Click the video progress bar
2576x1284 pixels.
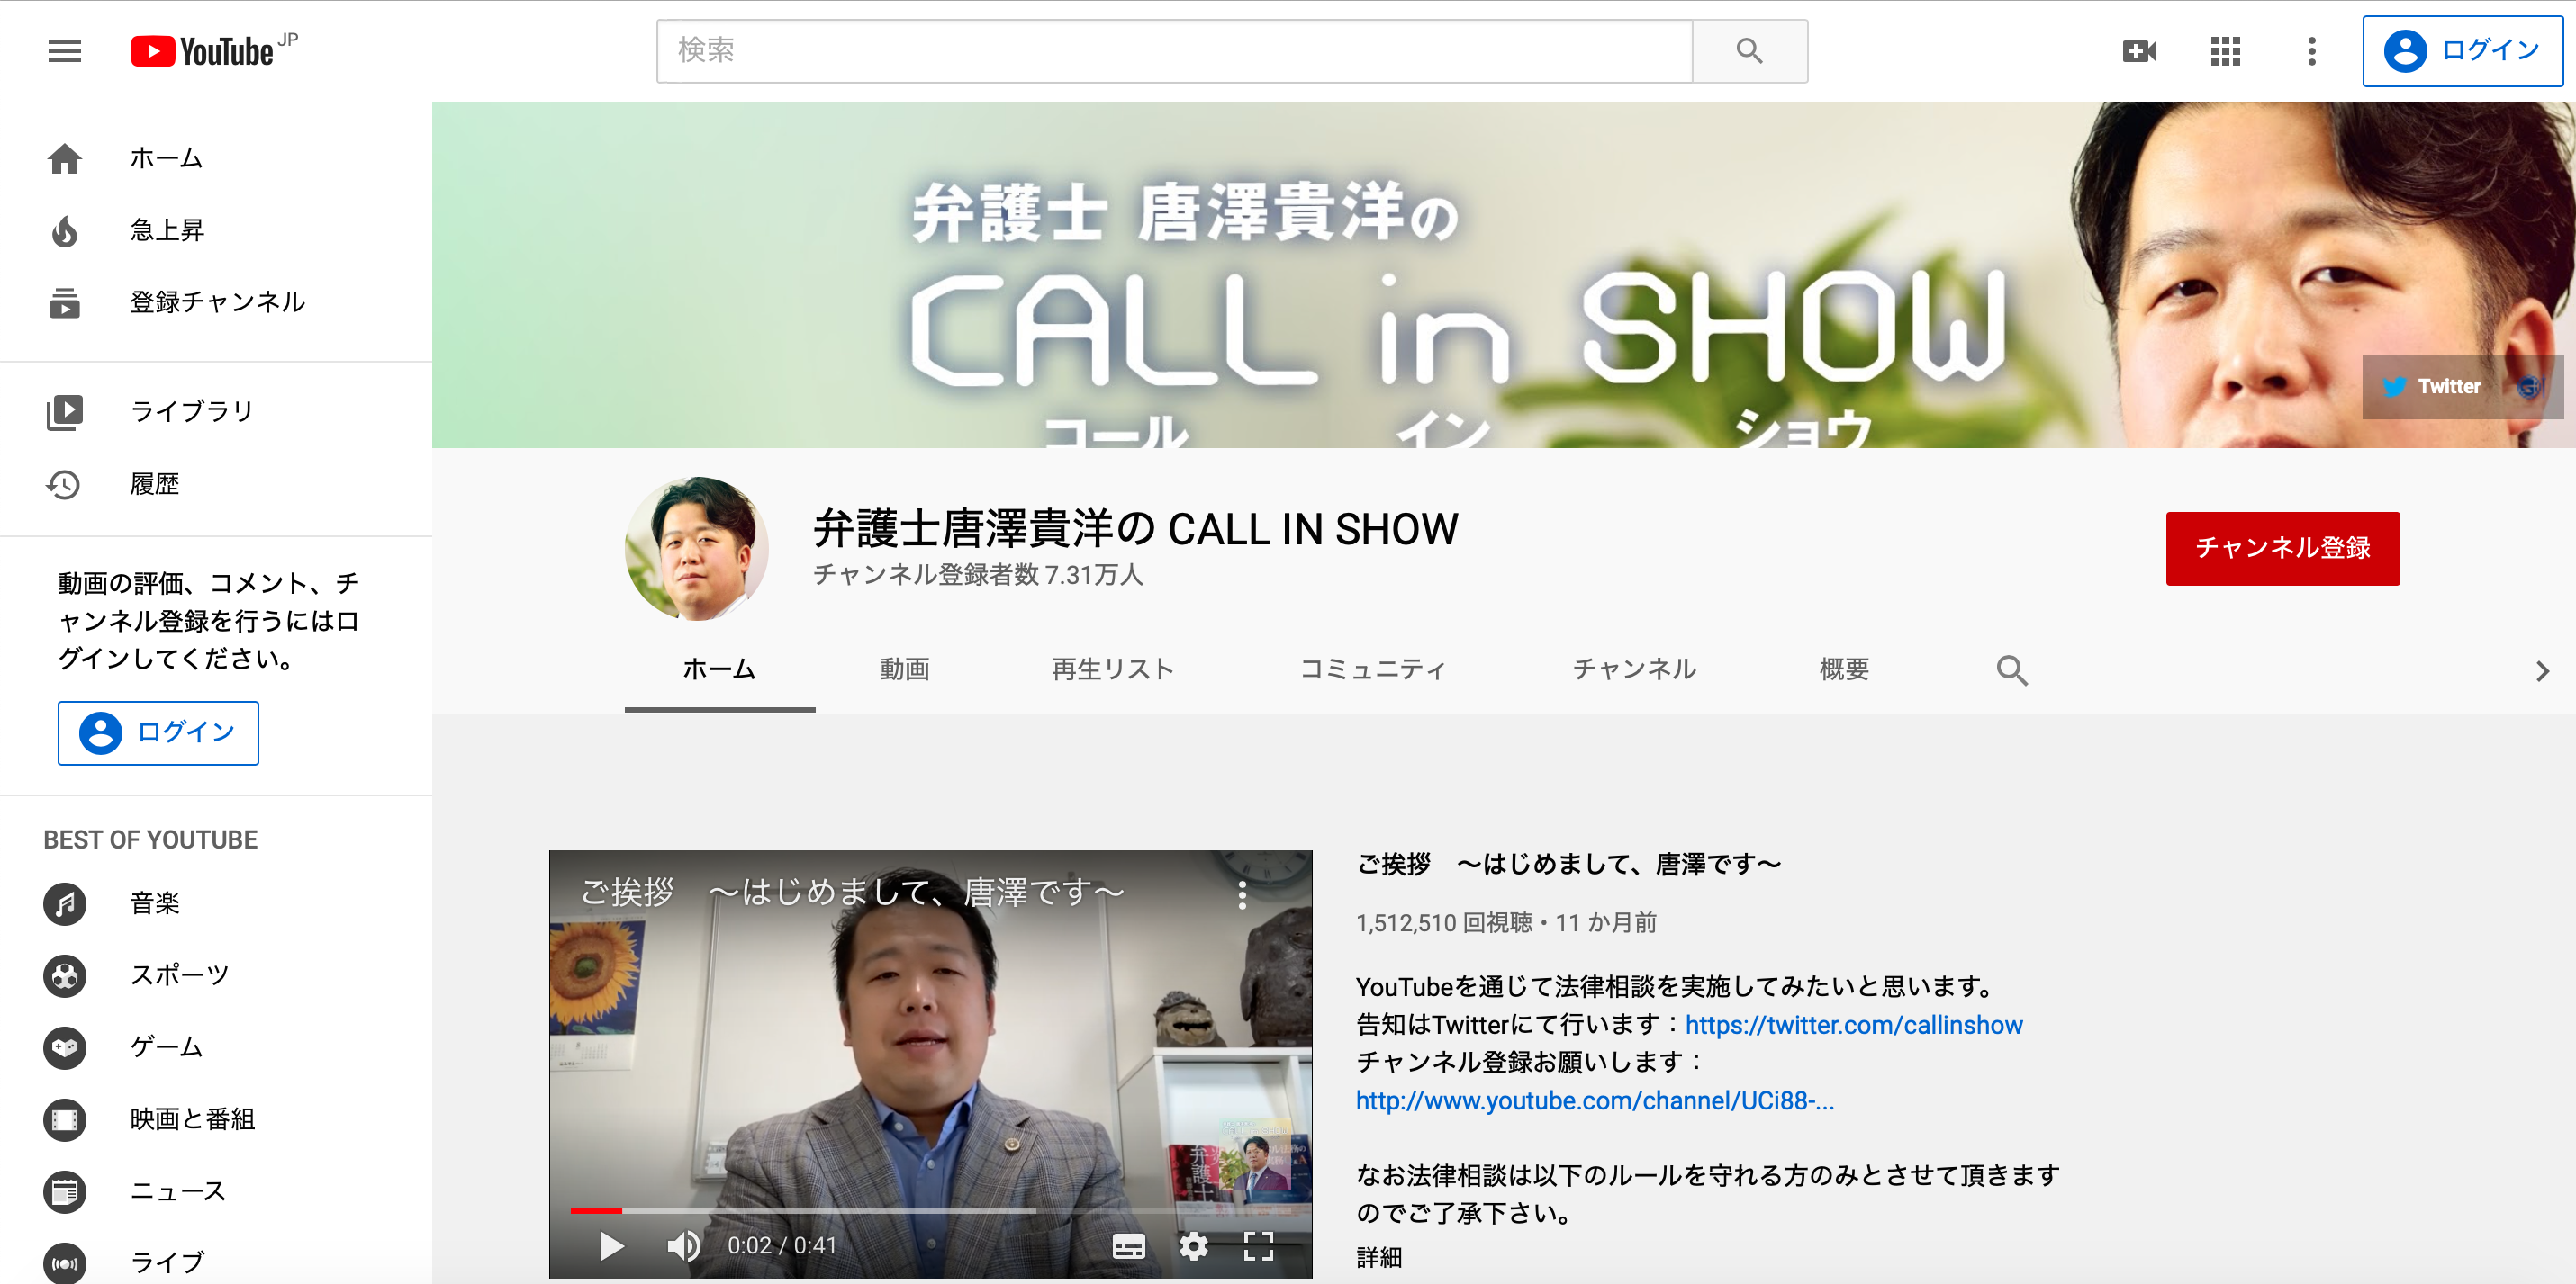point(930,1211)
